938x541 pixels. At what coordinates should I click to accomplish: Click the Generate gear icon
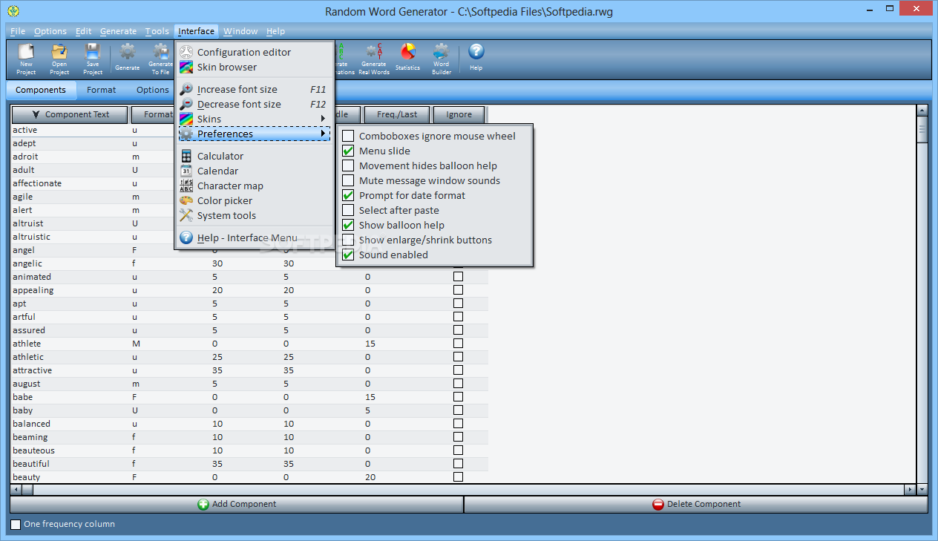128,59
